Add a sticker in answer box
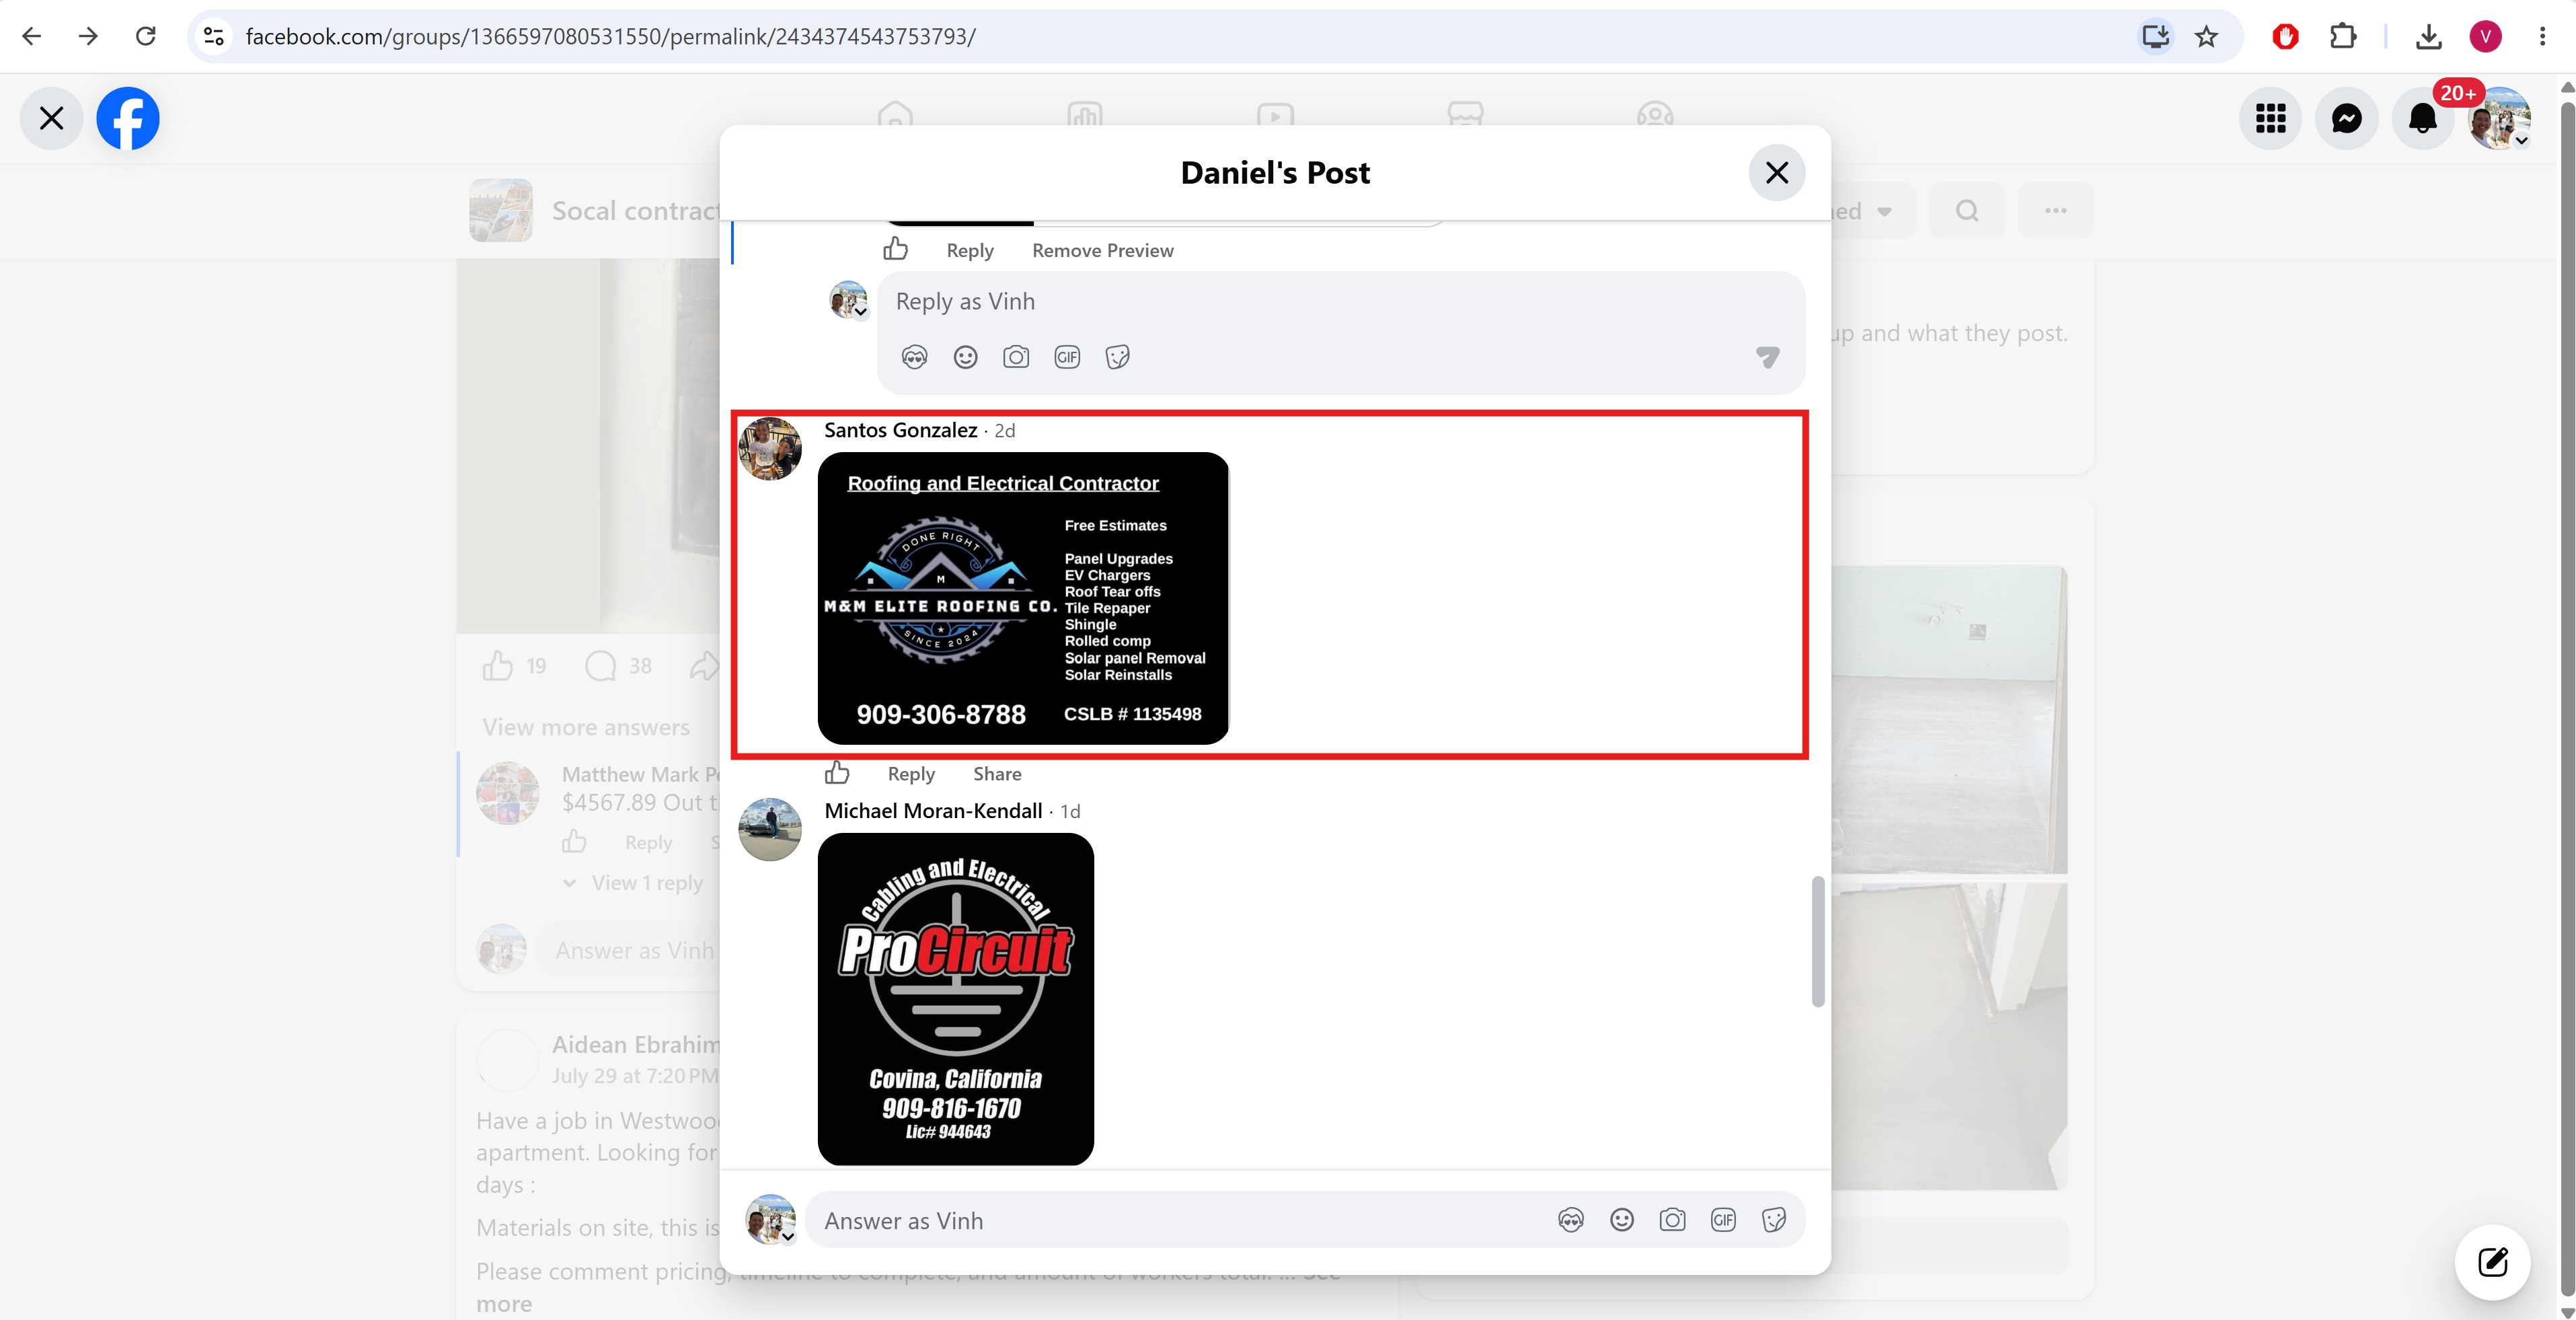 tap(1774, 1220)
